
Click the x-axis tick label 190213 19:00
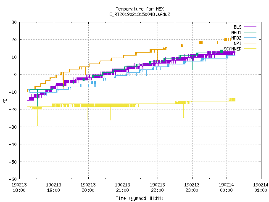[x=53, y=188]
